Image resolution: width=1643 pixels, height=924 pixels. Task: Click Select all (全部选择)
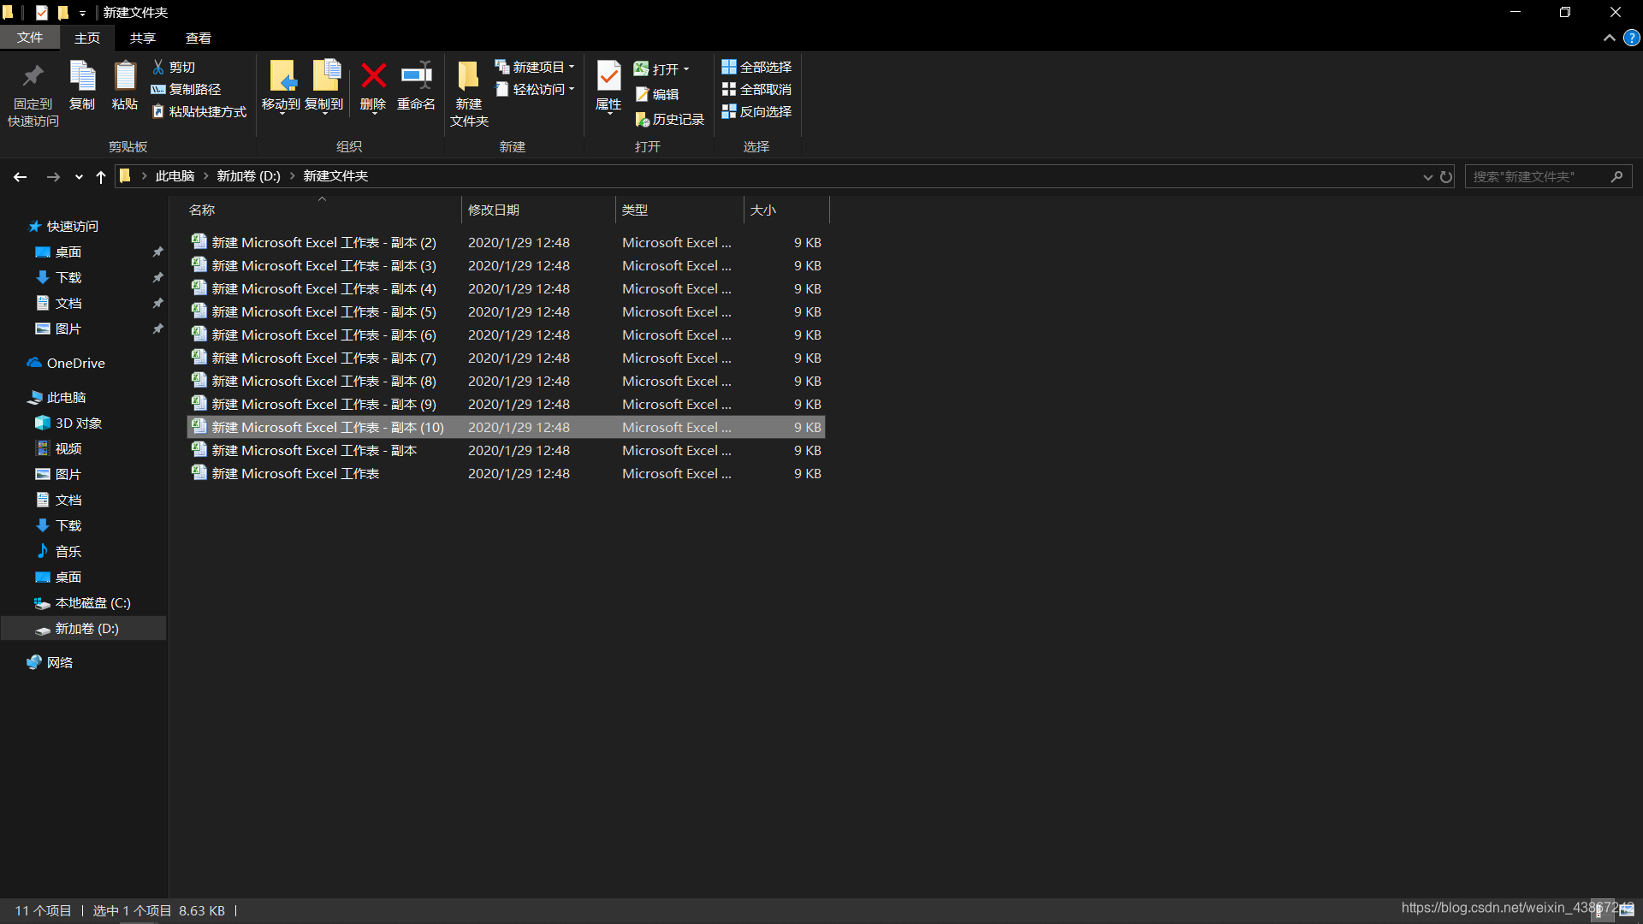756,67
